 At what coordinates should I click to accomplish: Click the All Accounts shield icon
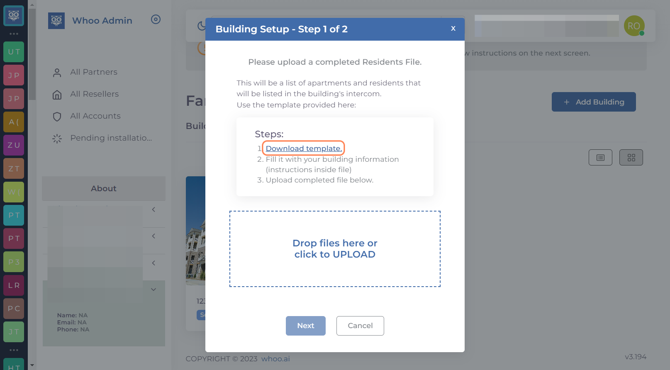pos(57,117)
